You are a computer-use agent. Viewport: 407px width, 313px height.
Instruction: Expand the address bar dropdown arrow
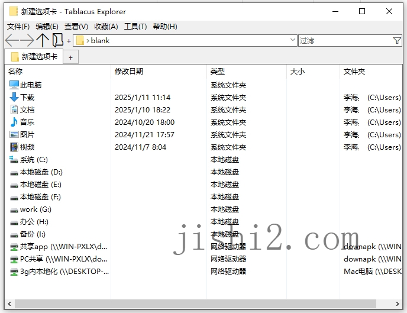[x=292, y=40]
